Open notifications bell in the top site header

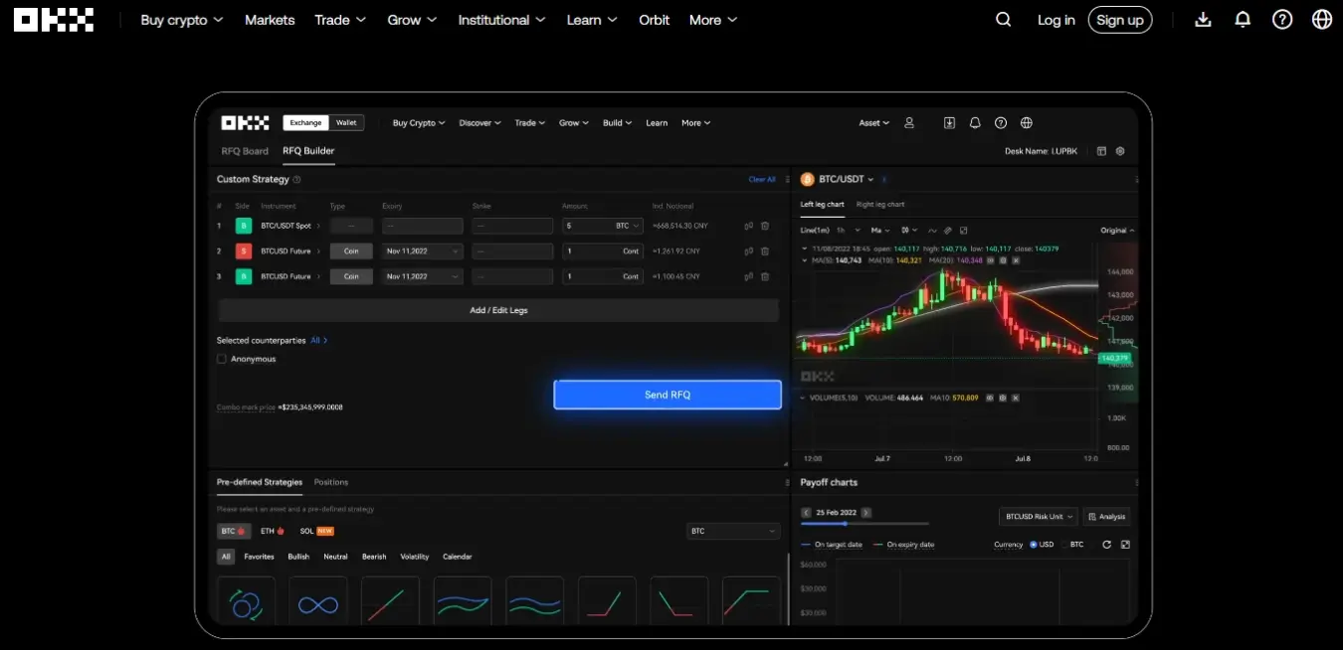[1243, 20]
